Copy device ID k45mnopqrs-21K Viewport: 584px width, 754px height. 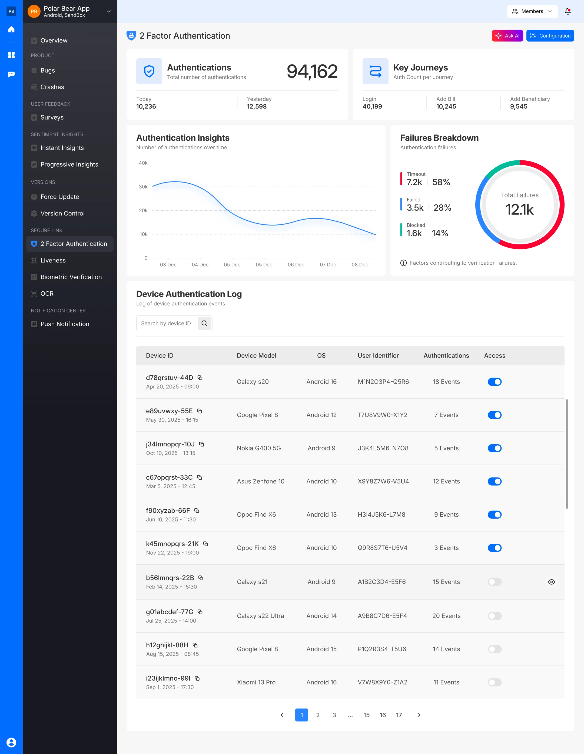(205, 544)
